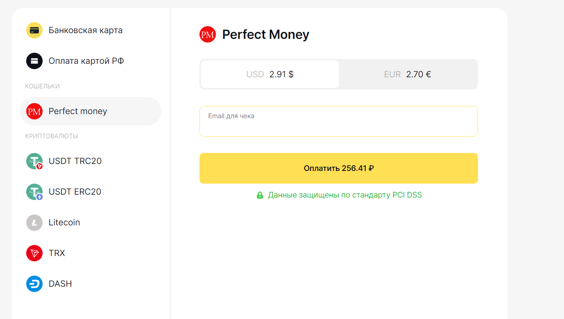Choose Банковская карта payment method

pyautogui.click(x=86, y=30)
